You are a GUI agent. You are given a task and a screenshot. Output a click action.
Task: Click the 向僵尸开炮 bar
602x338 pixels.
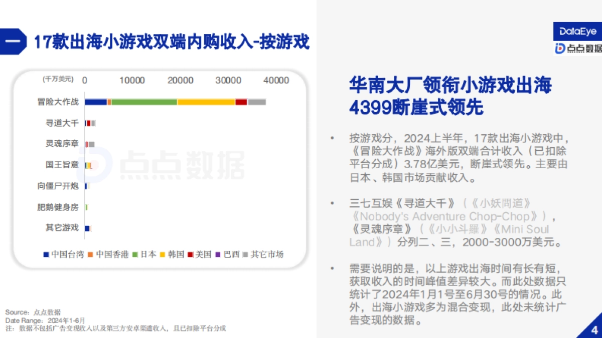tap(88, 185)
